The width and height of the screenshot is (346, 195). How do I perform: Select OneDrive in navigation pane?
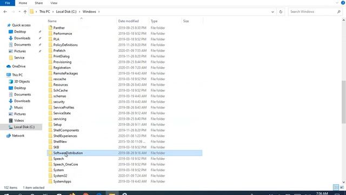tap(18, 66)
